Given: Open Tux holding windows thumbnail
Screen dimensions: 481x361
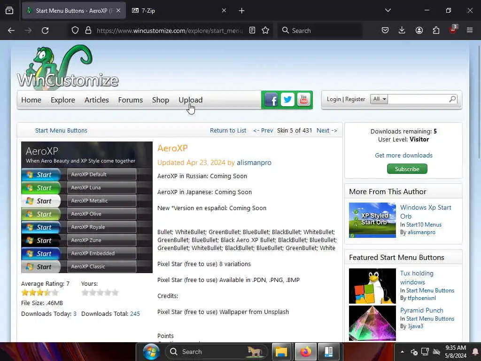Looking at the screenshot, I should (372, 286).
